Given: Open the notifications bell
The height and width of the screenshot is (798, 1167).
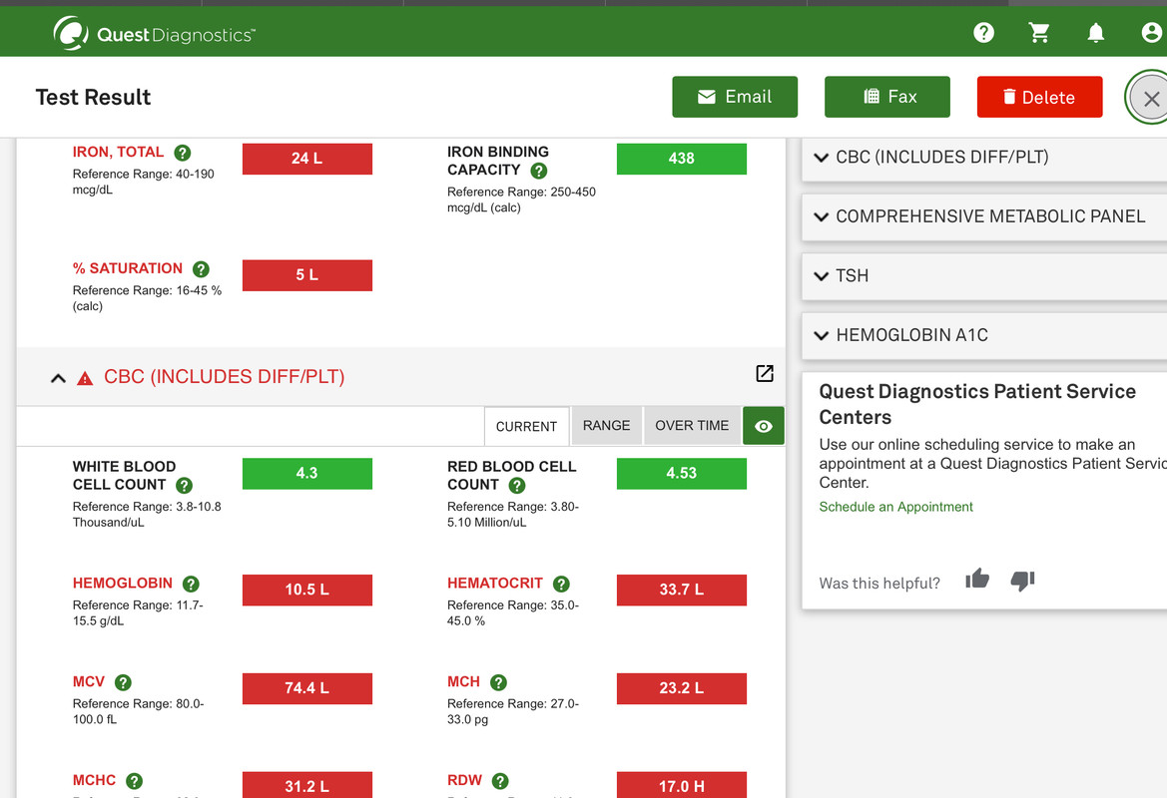Looking at the screenshot, I should click(x=1095, y=33).
